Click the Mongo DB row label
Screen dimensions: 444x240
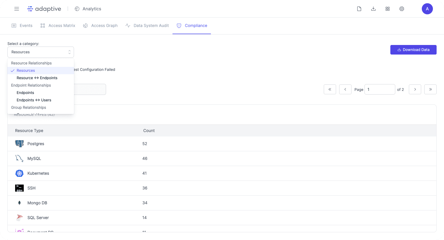coord(37,203)
